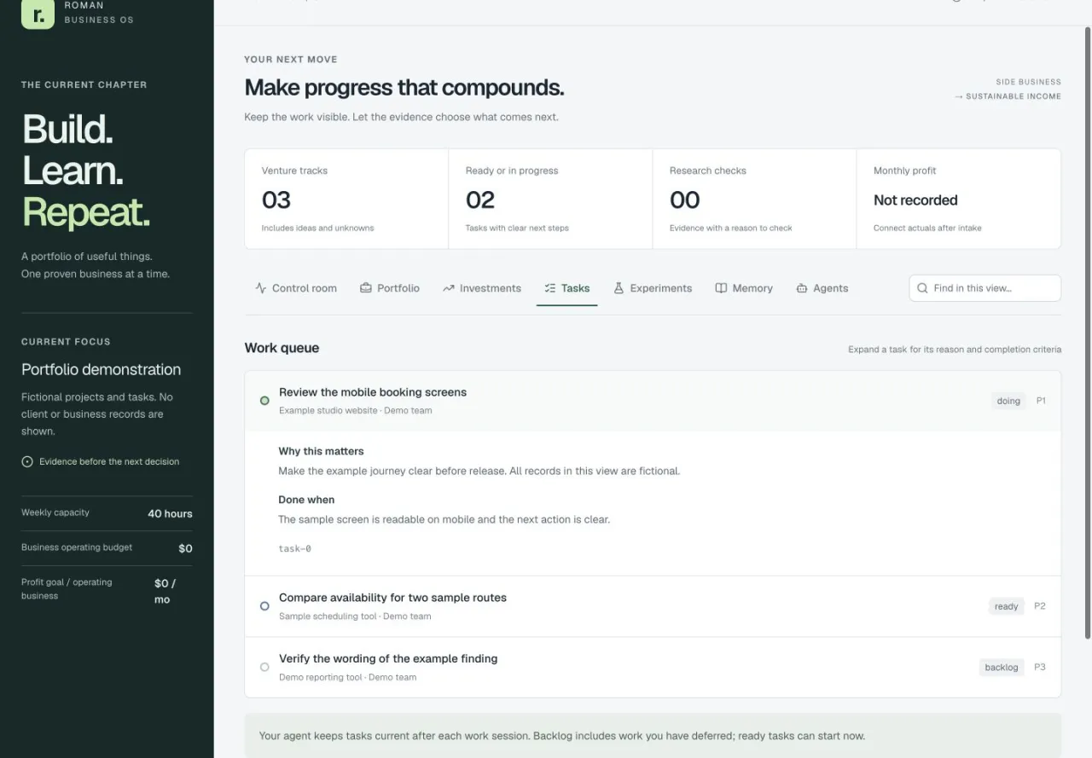Click the doing status badge
This screenshot has height=758, width=1092.
coord(1008,401)
